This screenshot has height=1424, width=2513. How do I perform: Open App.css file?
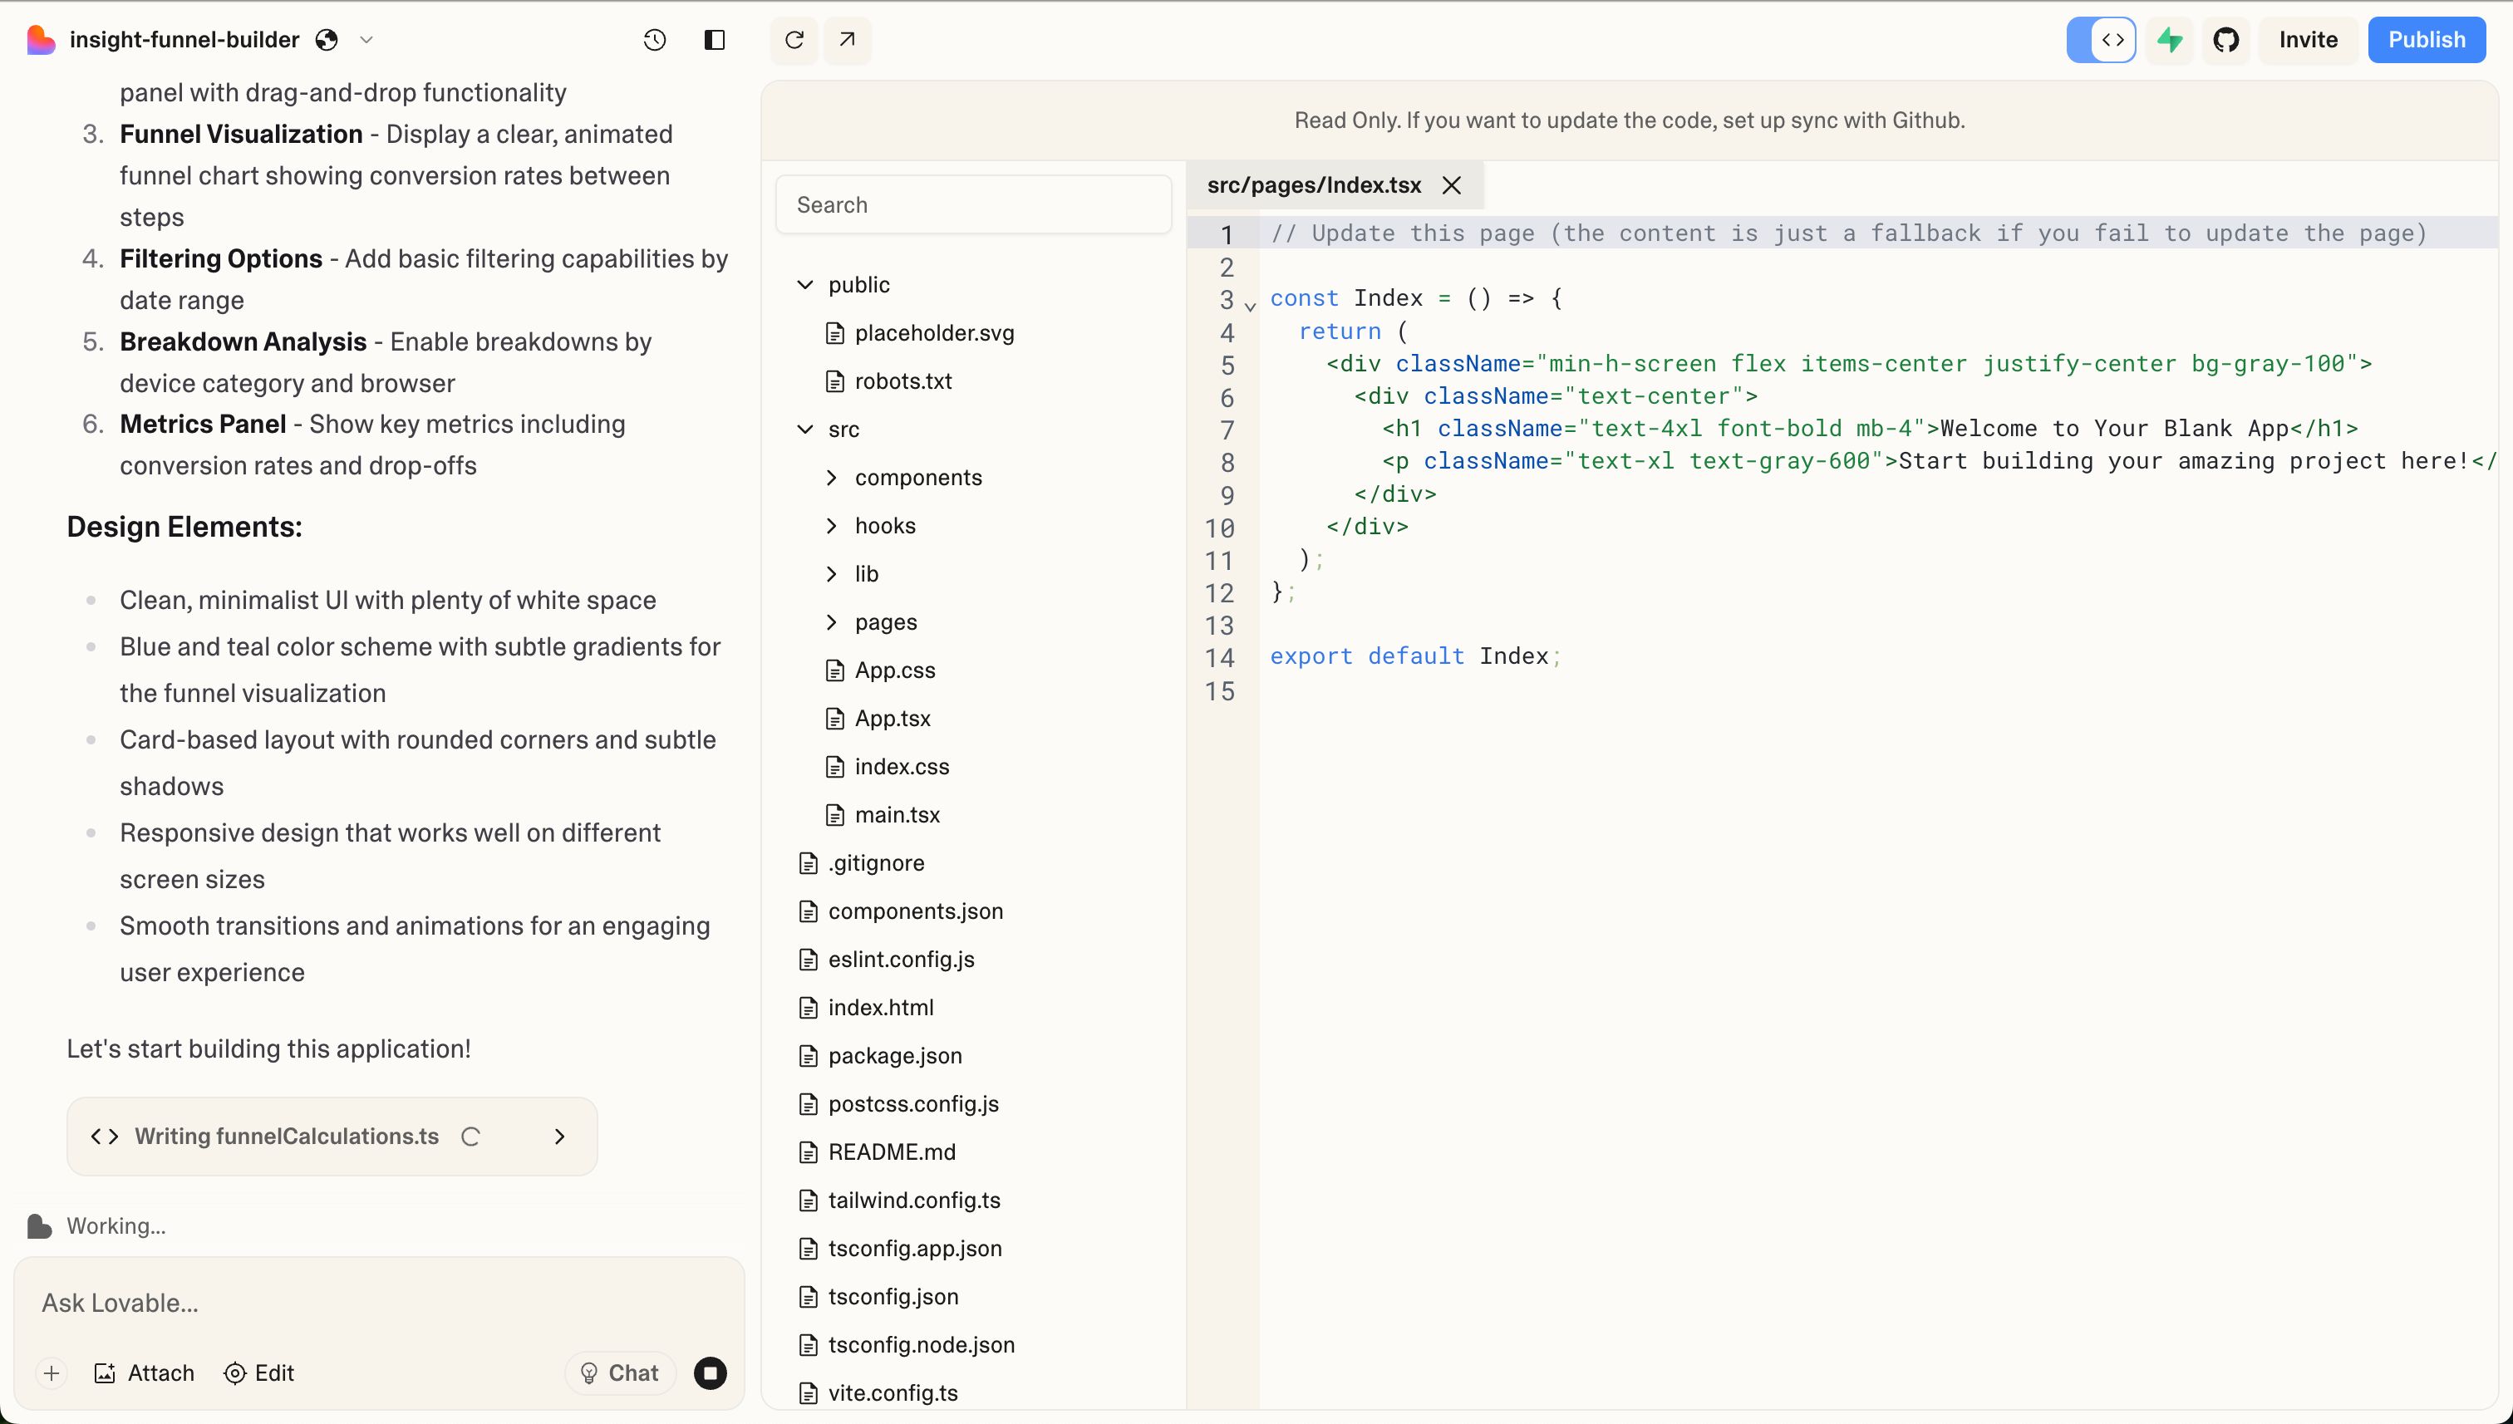tap(882, 670)
